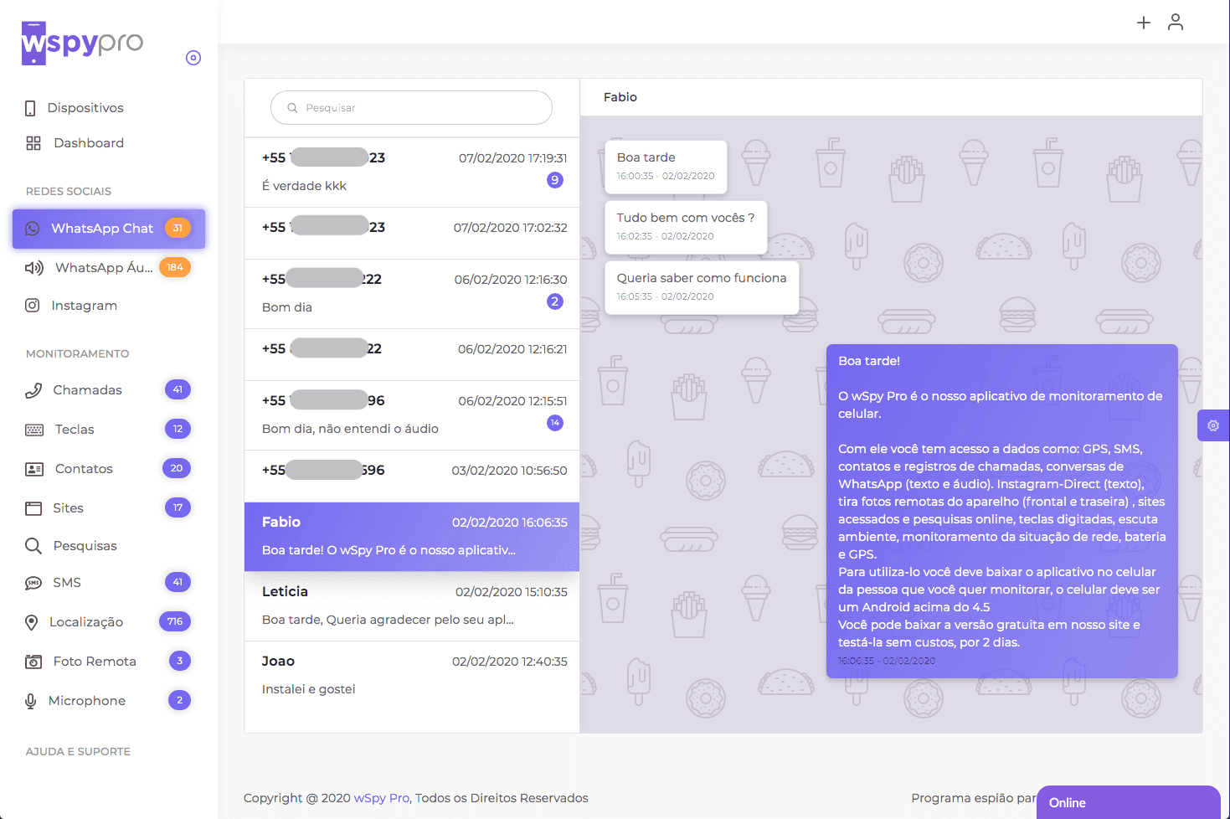The width and height of the screenshot is (1230, 819).
Task: Select WhatsApp Chat menu item
Action: click(x=109, y=229)
